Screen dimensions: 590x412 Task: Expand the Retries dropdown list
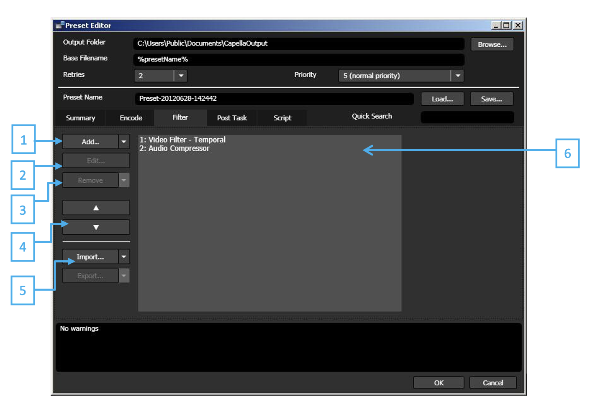pyautogui.click(x=181, y=76)
